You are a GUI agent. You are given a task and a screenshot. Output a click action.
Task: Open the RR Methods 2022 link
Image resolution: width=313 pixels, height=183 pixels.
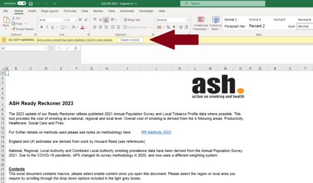(x=156, y=132)
